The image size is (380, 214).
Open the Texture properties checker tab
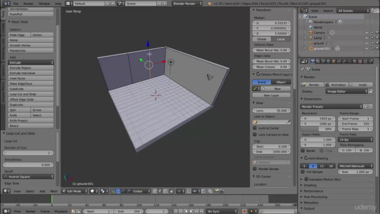click(x=360, y=61)
